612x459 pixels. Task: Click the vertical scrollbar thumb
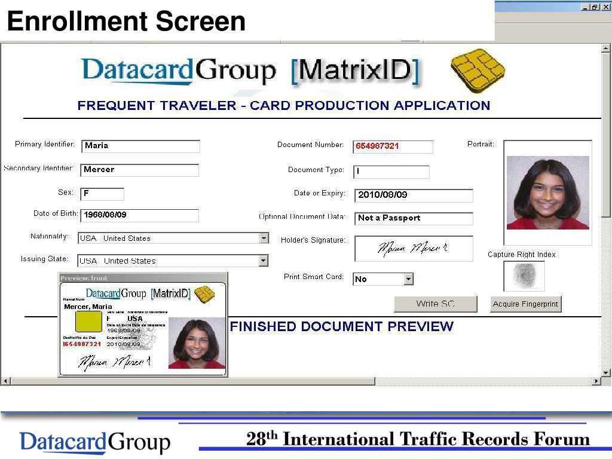[x=606, y=134]
